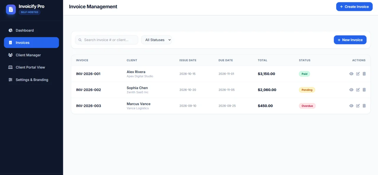View invoice INV-2026-001 eye icon
Screen dimensions: 378x175
click(351, 74)
